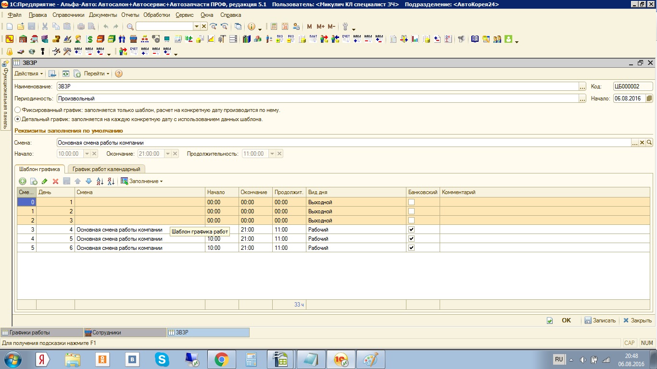Uncheck Банковский checkbox for day 6
657x369 pixels.
click(411, 248)
